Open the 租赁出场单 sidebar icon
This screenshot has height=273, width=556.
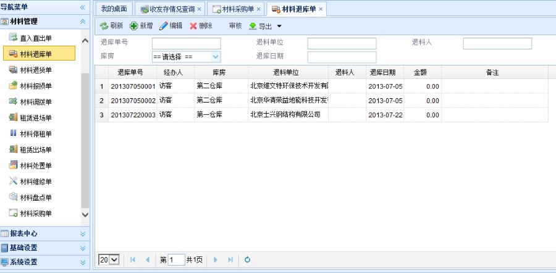click(13, 149)
